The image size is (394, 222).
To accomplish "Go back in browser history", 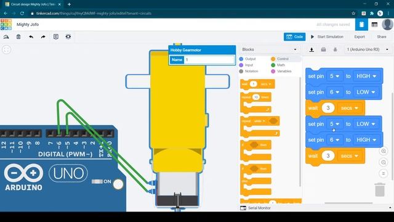I will click(x=6, y=14).
